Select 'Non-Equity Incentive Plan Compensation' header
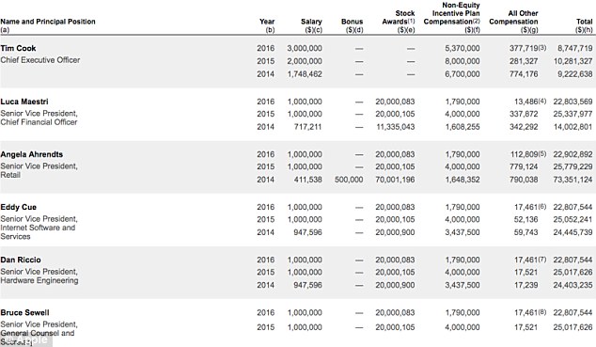The height and width of the screenshot is (347, 596). (451, 13)
